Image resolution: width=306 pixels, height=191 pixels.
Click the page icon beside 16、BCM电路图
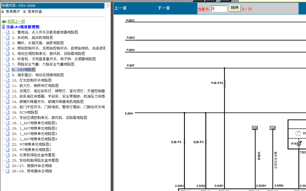click(x=8, y=112)
